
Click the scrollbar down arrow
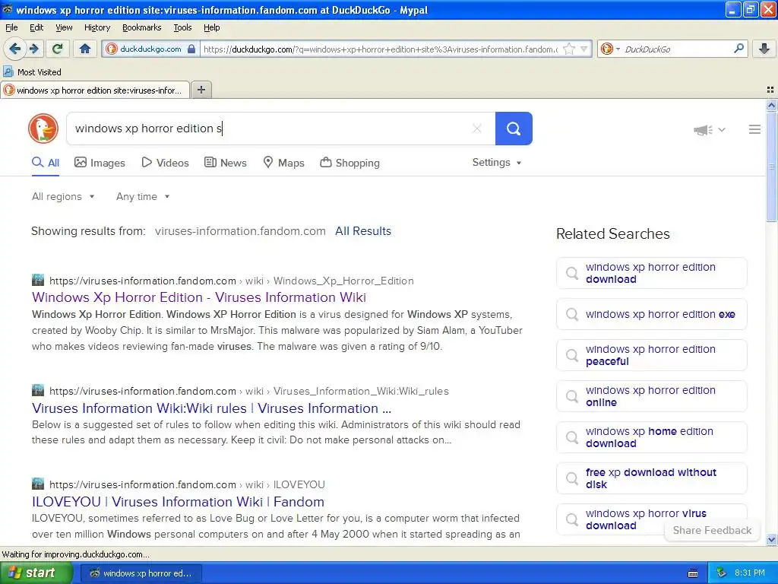(771, 539)
